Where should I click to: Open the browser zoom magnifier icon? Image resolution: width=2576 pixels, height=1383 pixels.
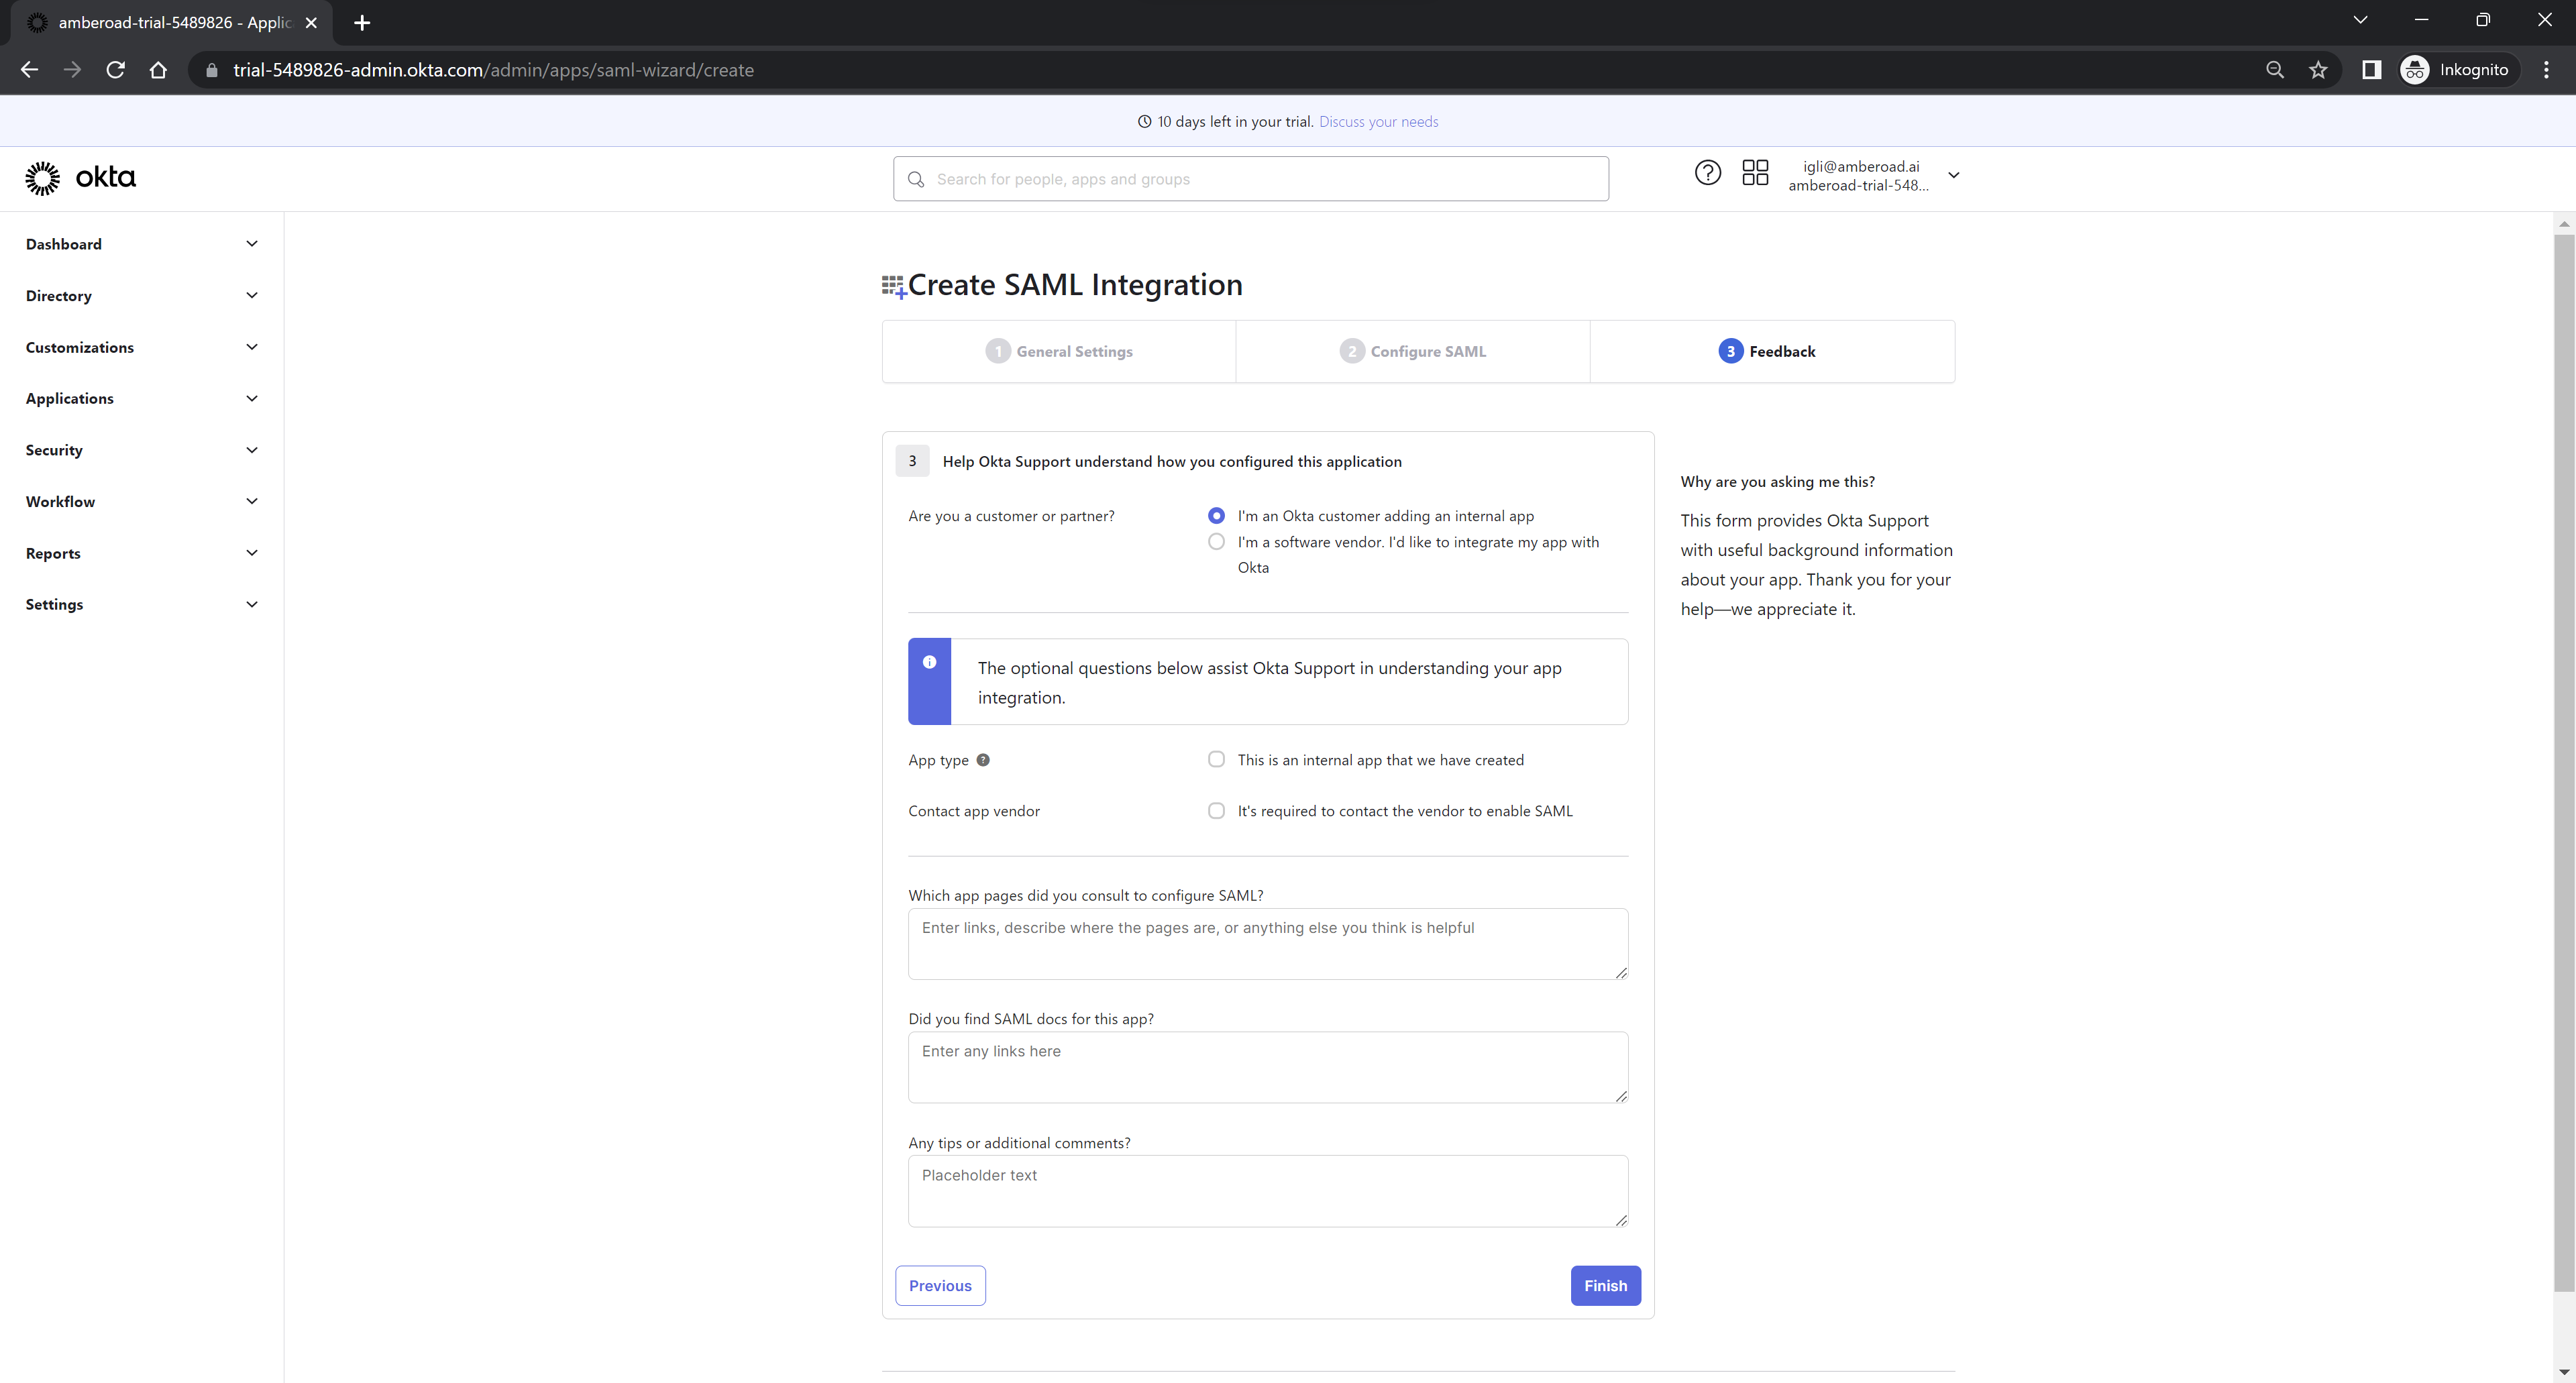tap(2275, 70)
